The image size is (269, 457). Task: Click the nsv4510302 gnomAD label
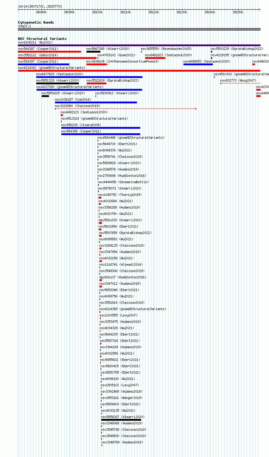[241, 74]
